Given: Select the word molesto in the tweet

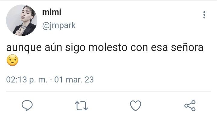Looking at the screenshot, I should [108, 48].
